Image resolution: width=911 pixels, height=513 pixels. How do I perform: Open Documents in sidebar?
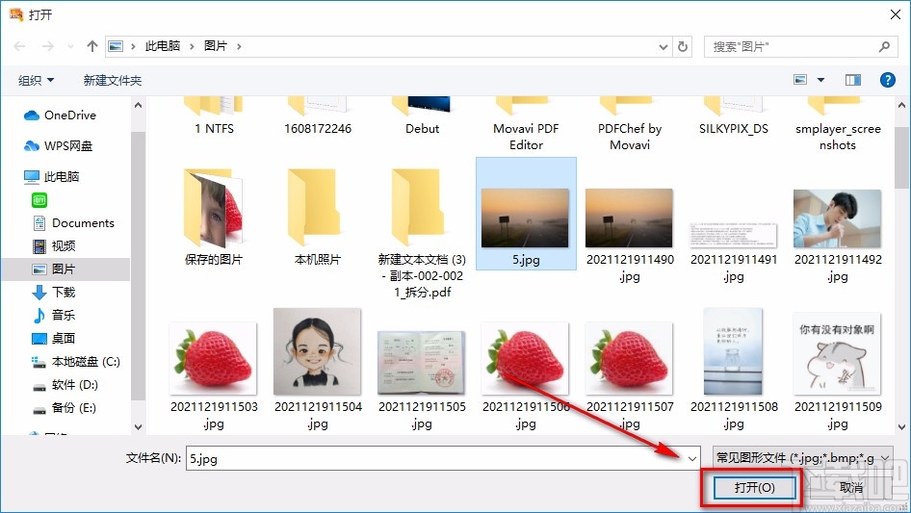coord(73,223)
